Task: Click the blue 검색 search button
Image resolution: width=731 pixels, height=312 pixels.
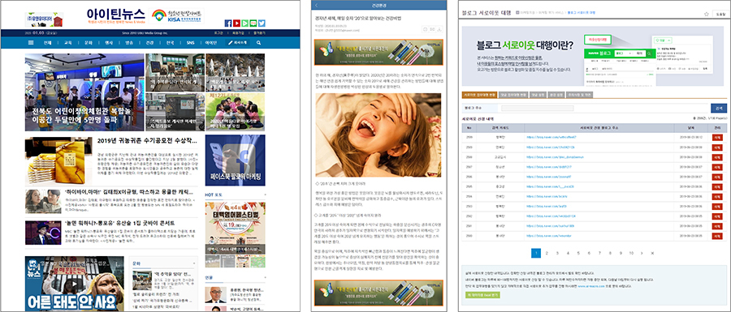Action: [719, 108]
